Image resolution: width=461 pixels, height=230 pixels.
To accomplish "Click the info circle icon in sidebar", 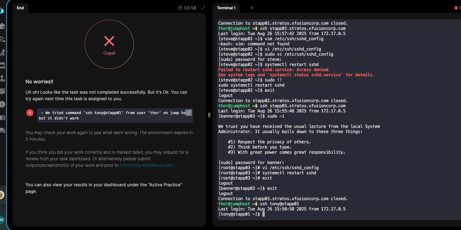I will [x=2, y=104].
